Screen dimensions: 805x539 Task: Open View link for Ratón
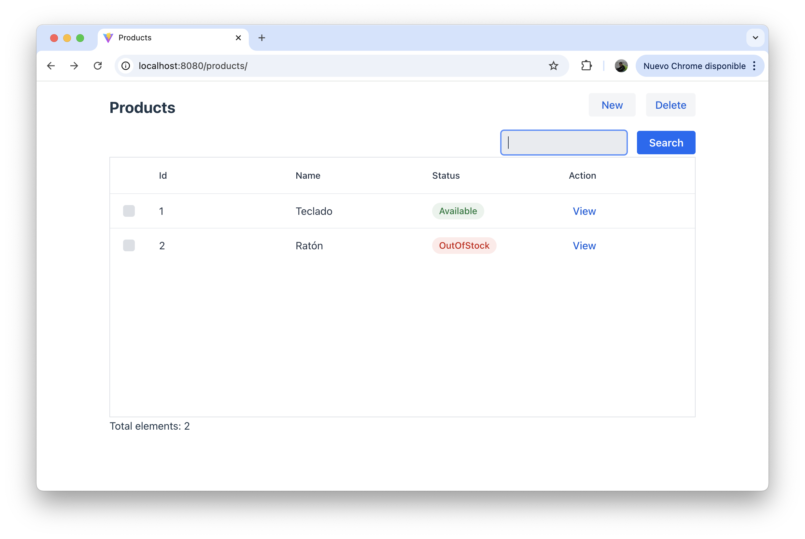click(584, 246)
